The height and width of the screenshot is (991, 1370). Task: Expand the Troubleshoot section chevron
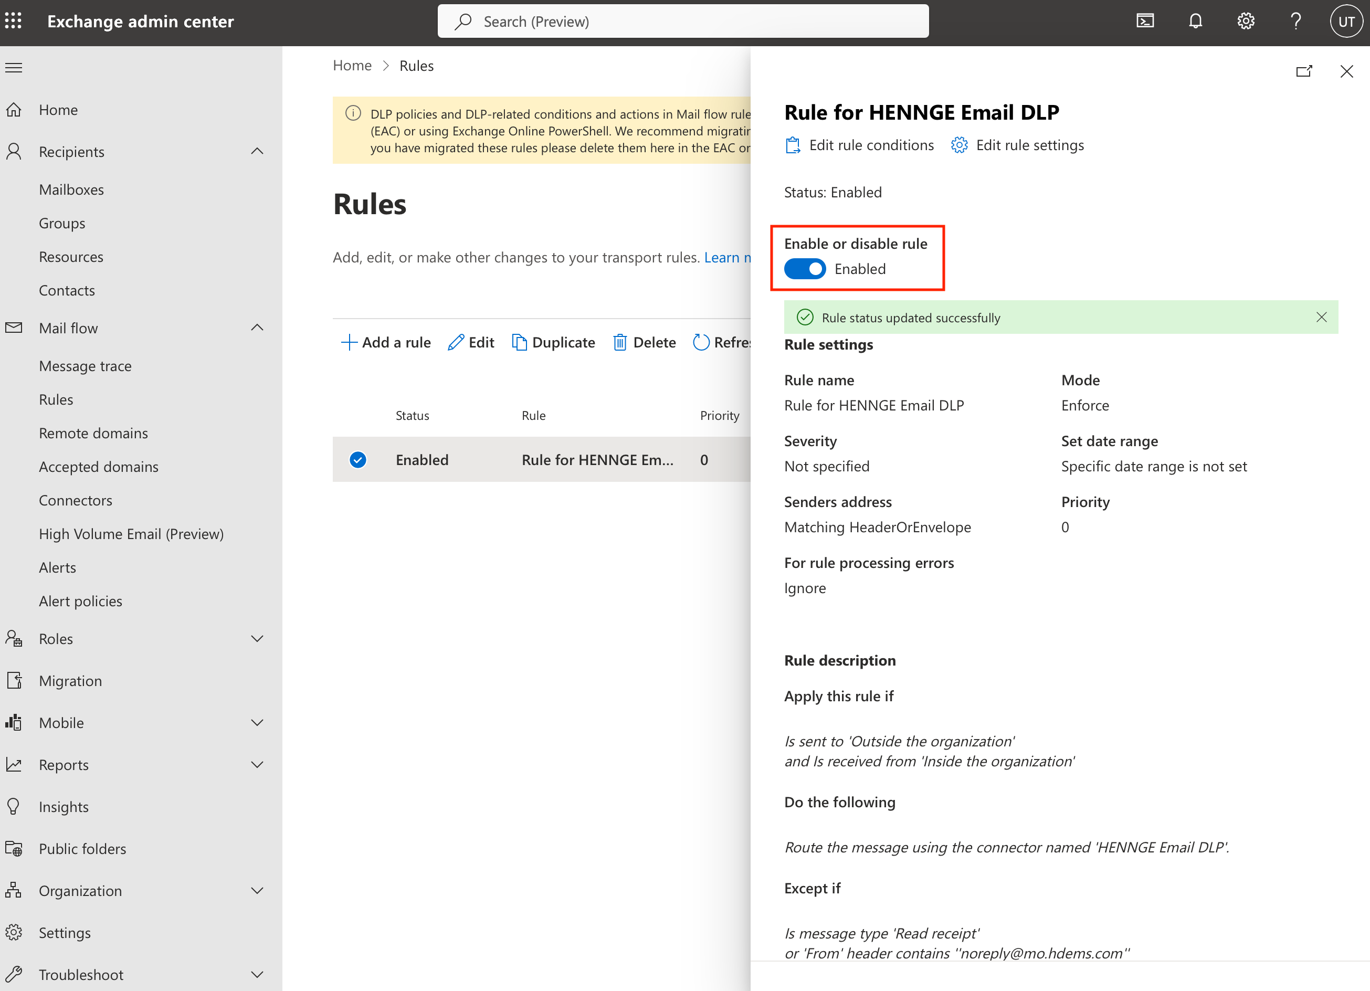coord(257,974)
